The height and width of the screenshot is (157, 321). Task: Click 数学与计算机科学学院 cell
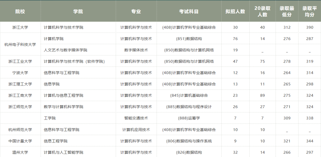click(x=64, y=107)
